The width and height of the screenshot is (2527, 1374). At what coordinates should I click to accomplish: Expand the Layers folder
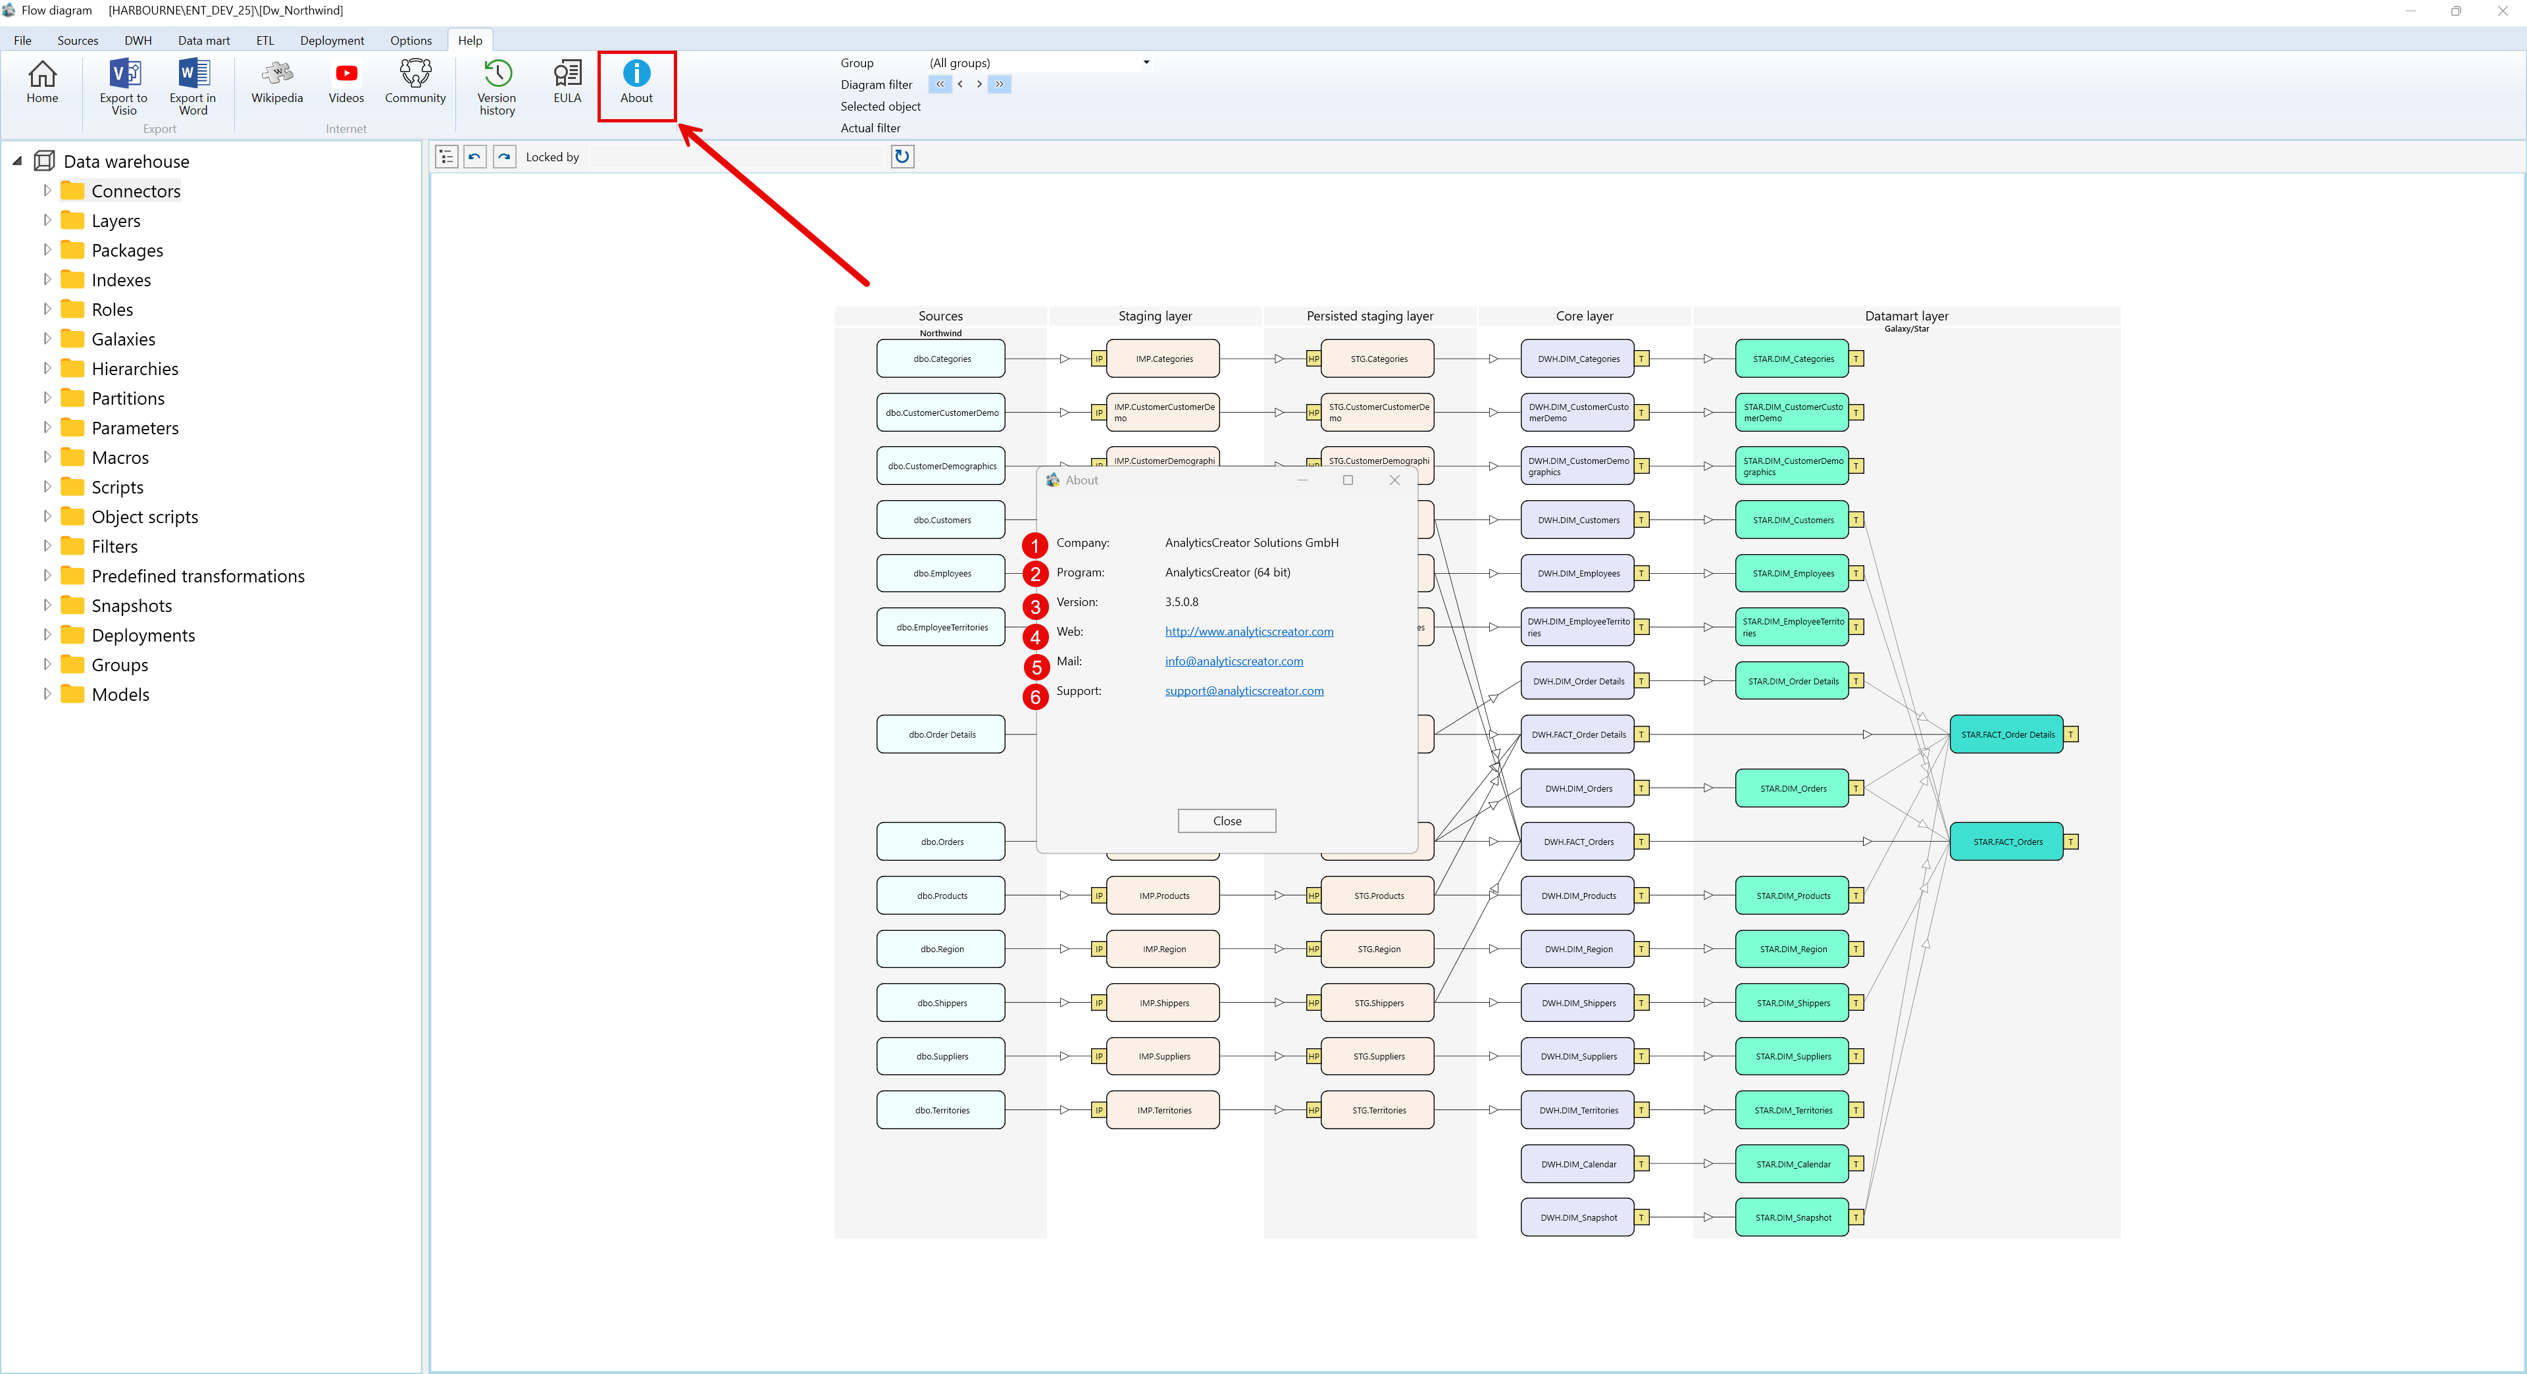(46, 220)
